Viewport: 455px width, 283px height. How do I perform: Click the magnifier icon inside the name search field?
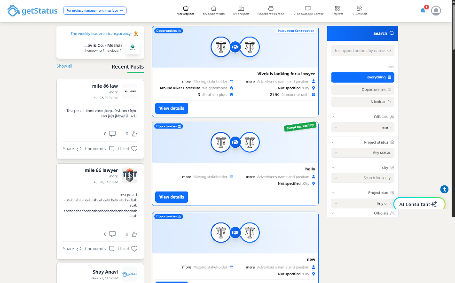[389, 51]
